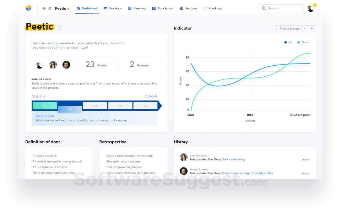Focus the Search input field
Viewport: 341px width, 214px height.
[281, 8]
